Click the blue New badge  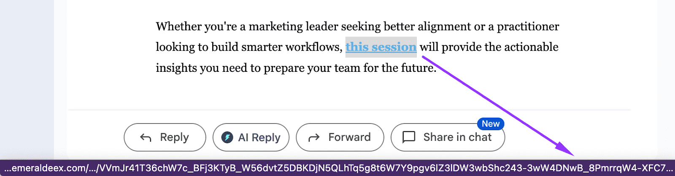point(490,124)
